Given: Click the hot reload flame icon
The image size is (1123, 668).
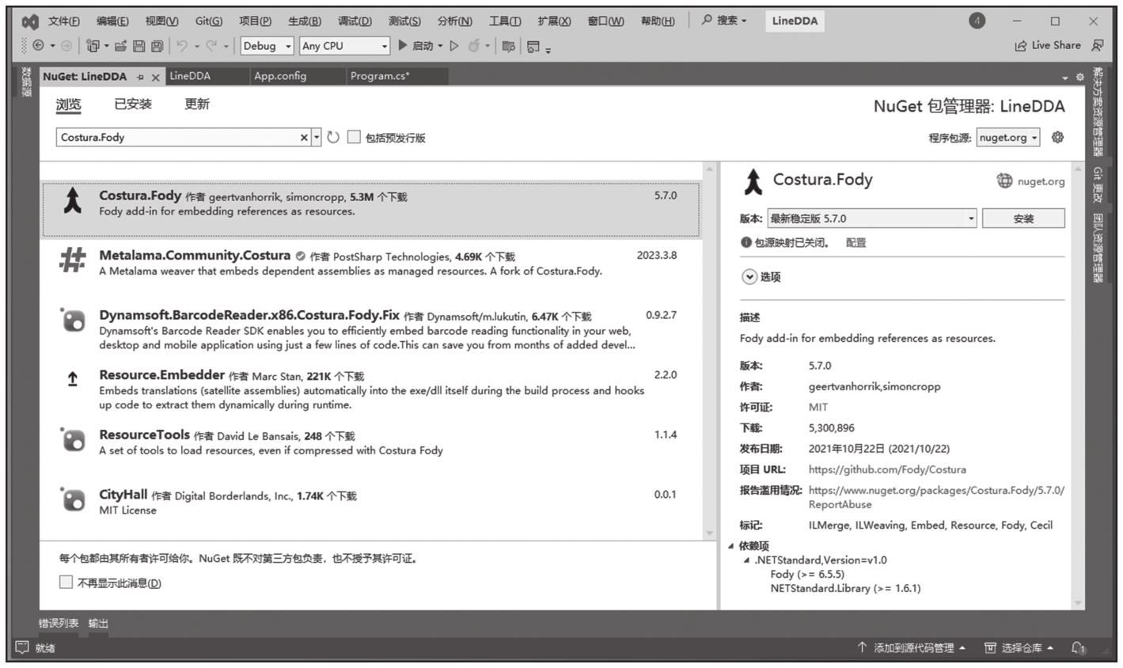Looking at the screenshot, I should point(473,46).
